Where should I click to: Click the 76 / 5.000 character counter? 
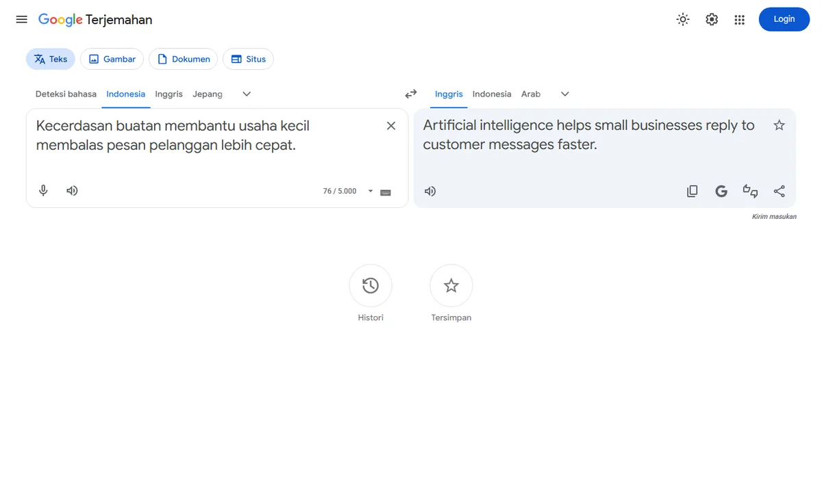click(x=340, y=191)
